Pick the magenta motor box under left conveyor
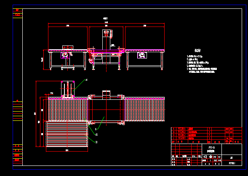 pyautogui.click(x=65, y=55)
